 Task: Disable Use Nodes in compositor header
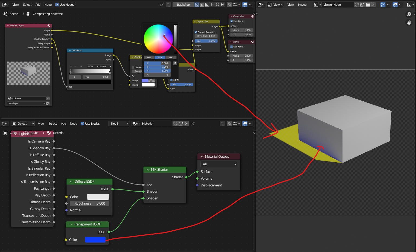pos(57,5)
